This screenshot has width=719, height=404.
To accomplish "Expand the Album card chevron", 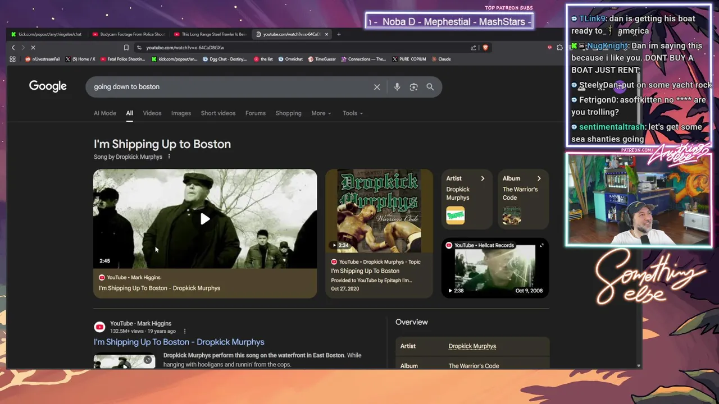I will click(539, 178).
